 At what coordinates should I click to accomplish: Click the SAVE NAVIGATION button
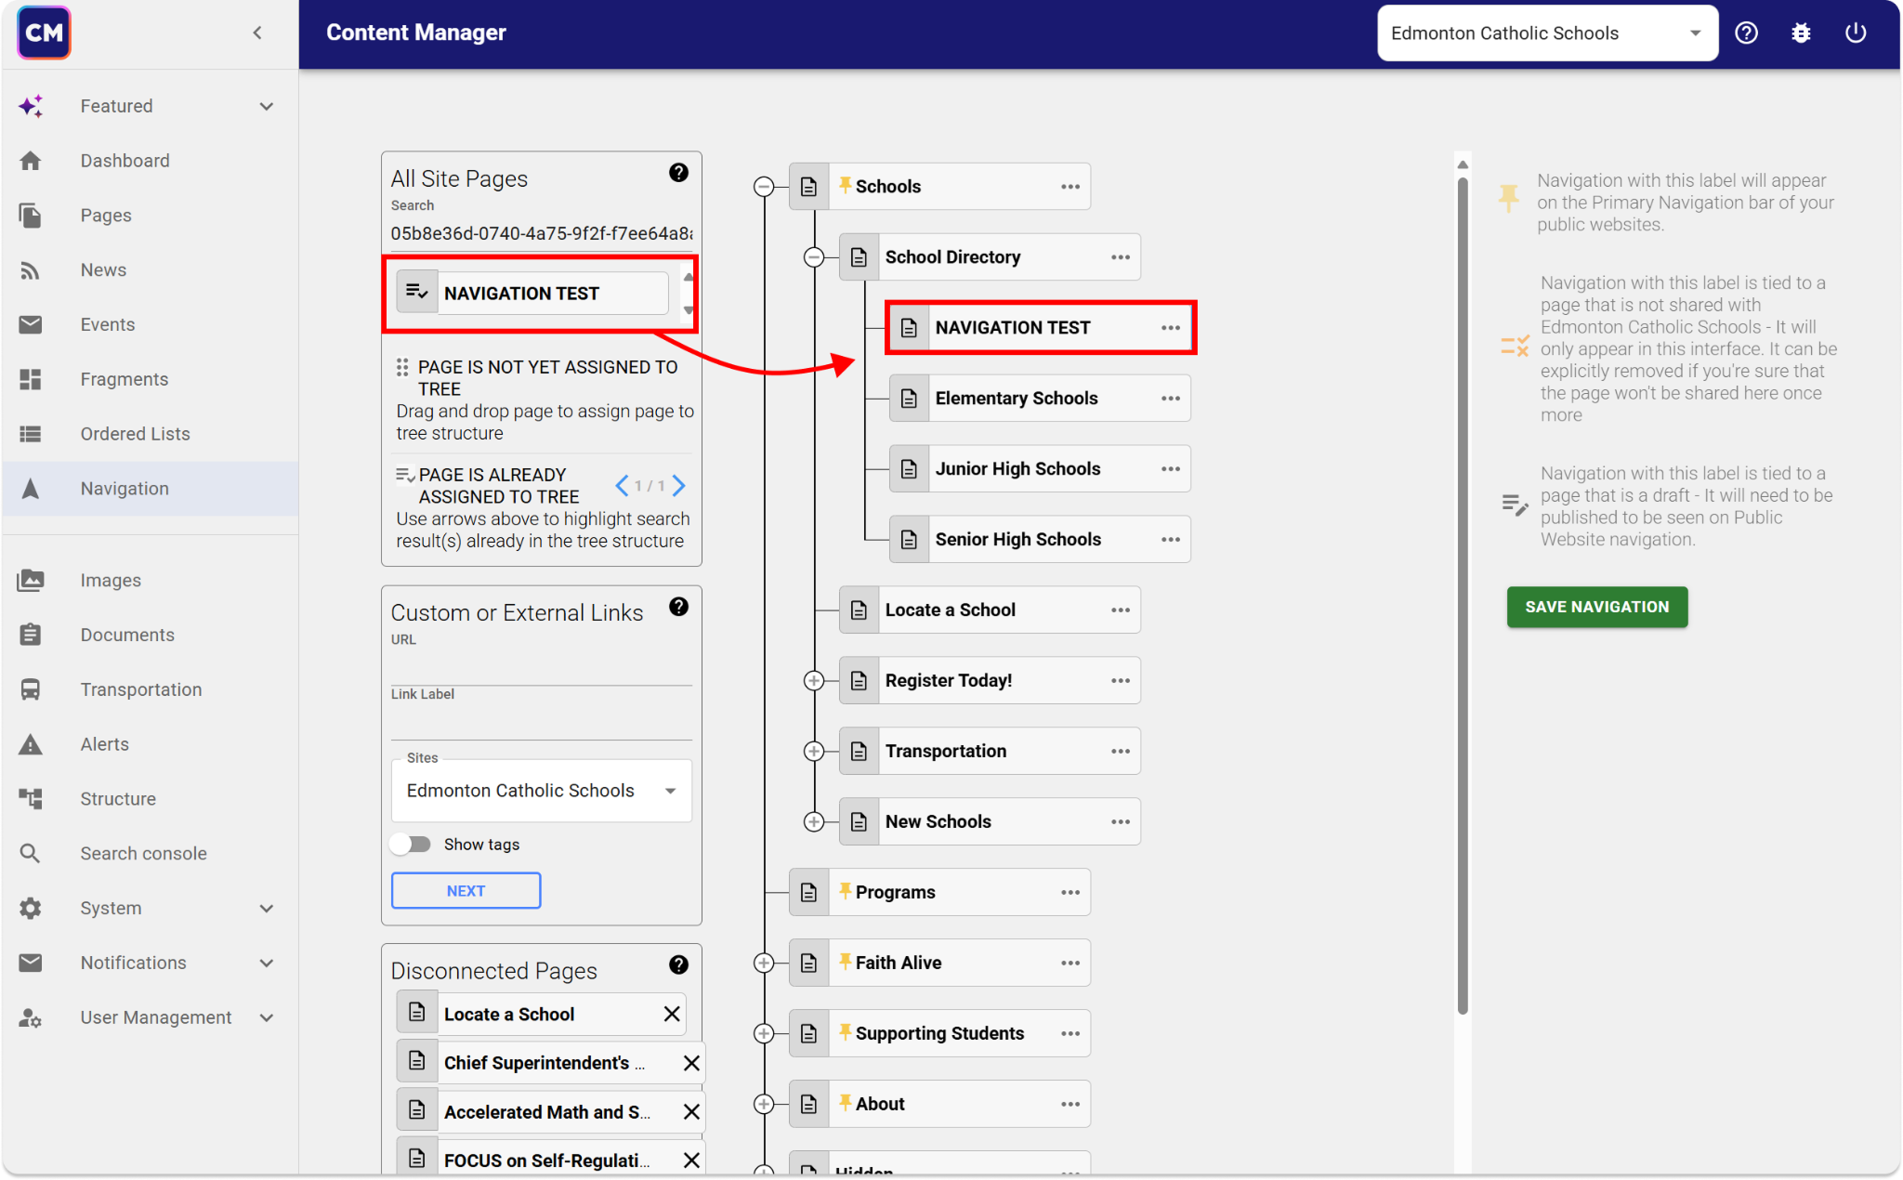pos(1596,607)
